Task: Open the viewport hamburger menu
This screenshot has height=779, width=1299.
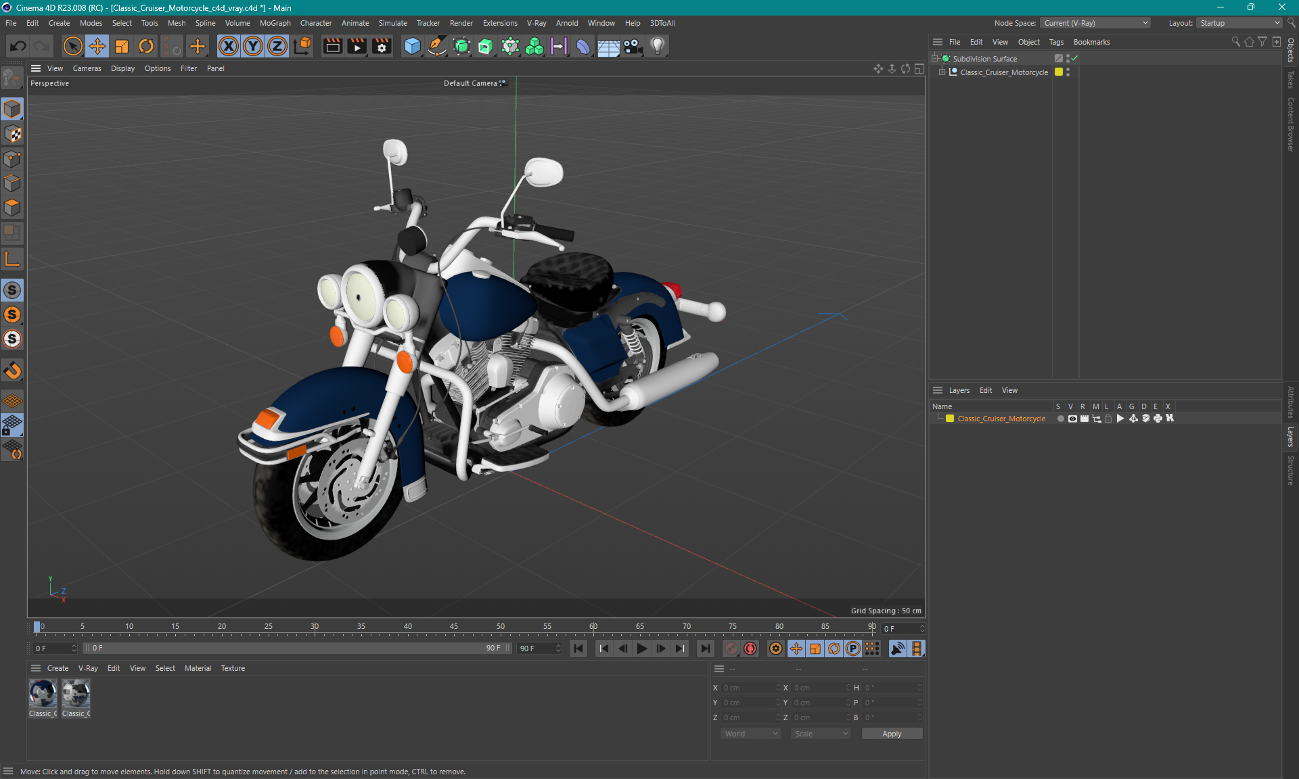Action: pos(36,68)
